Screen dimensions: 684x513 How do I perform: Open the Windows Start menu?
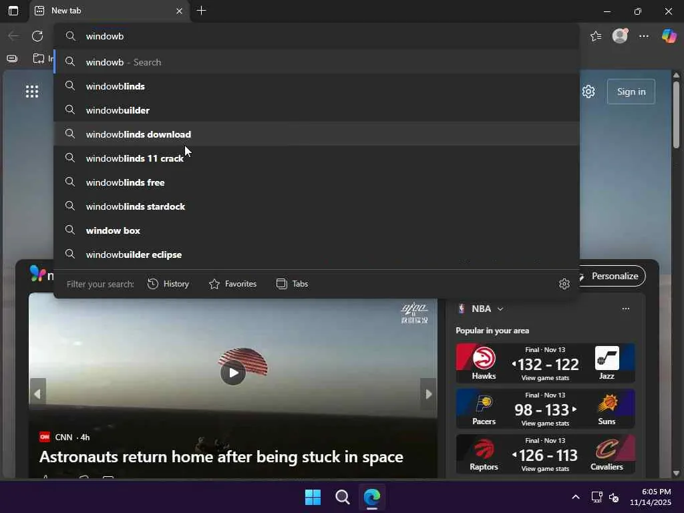(313, 497)
